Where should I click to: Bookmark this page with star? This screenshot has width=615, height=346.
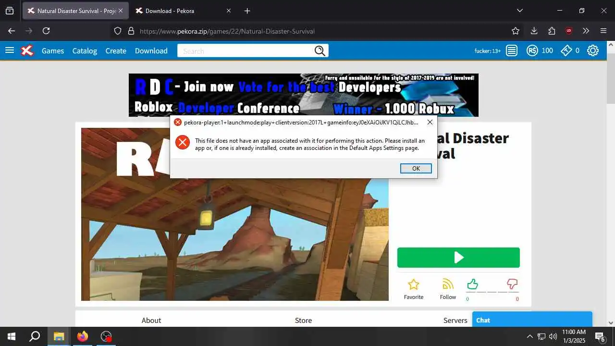(516, 31)
